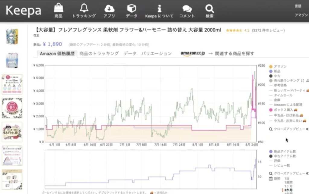Switch to the バリエーション tab
This screenshot has height=194, width=309.
157,54
